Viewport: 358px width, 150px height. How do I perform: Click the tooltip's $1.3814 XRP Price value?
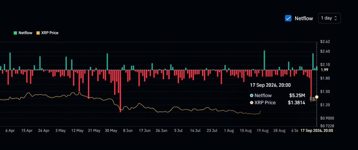point(296,103)
